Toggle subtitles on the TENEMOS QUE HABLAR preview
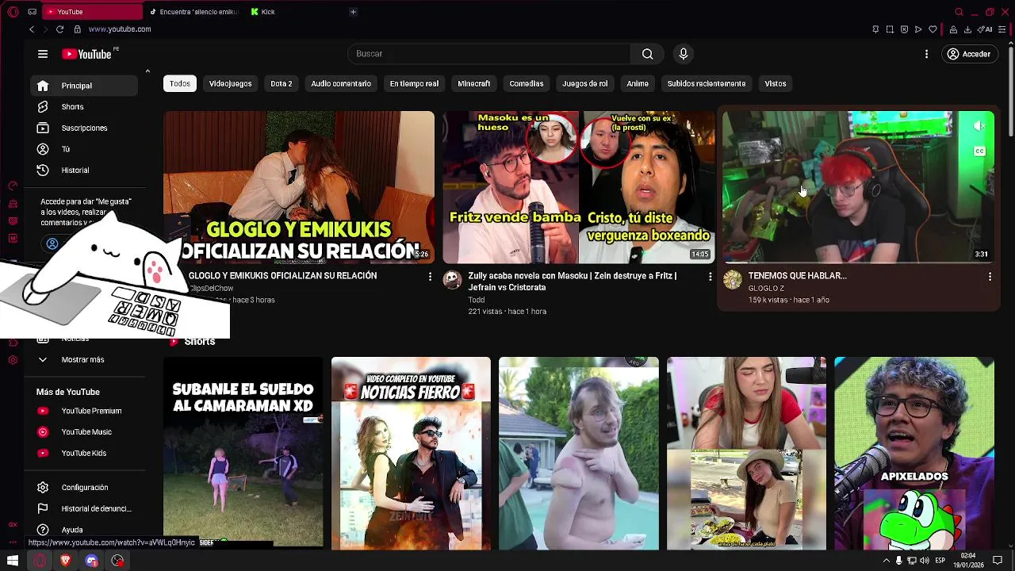 coord(979,151)
